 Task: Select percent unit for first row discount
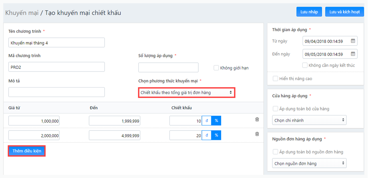pyautogui.click(x=216, y=121)
